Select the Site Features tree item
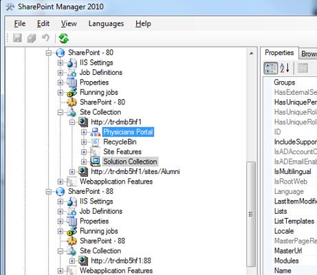Screen dimensions: 317x275 point(122,152)
